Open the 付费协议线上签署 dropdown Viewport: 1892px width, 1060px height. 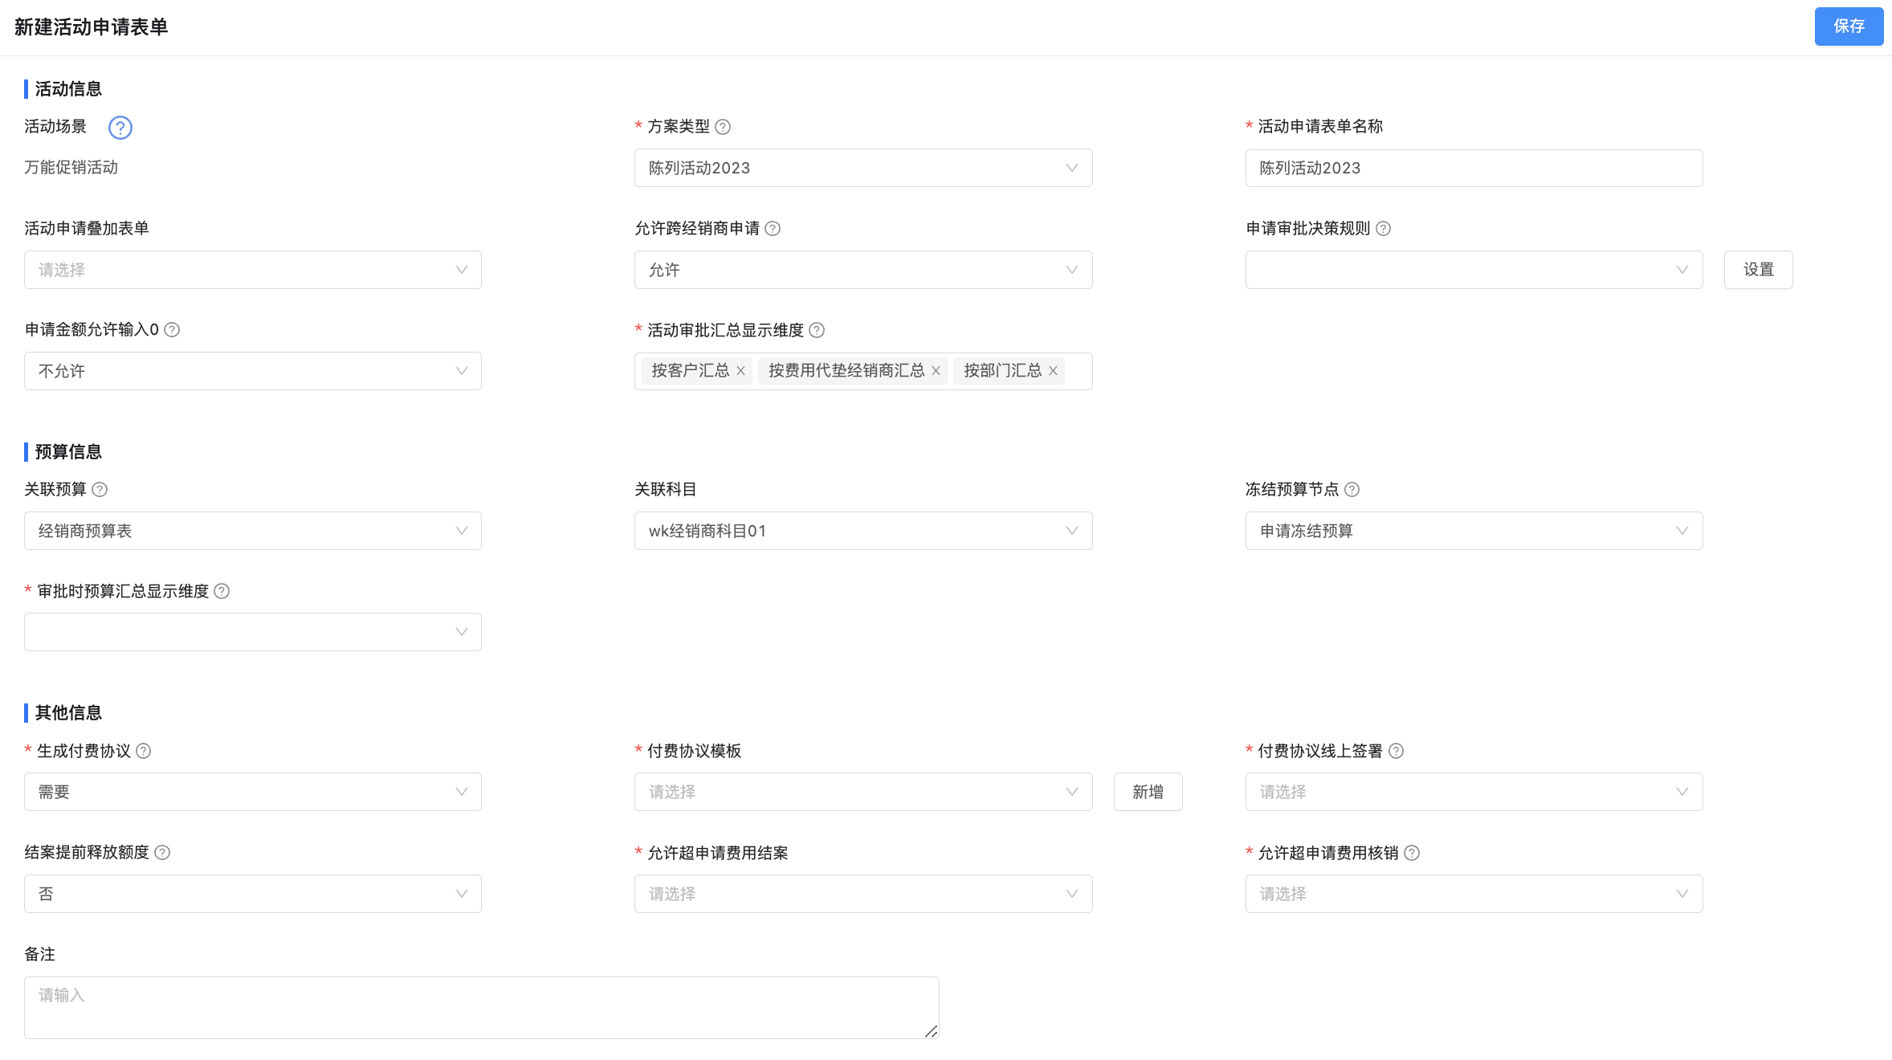1474,792
